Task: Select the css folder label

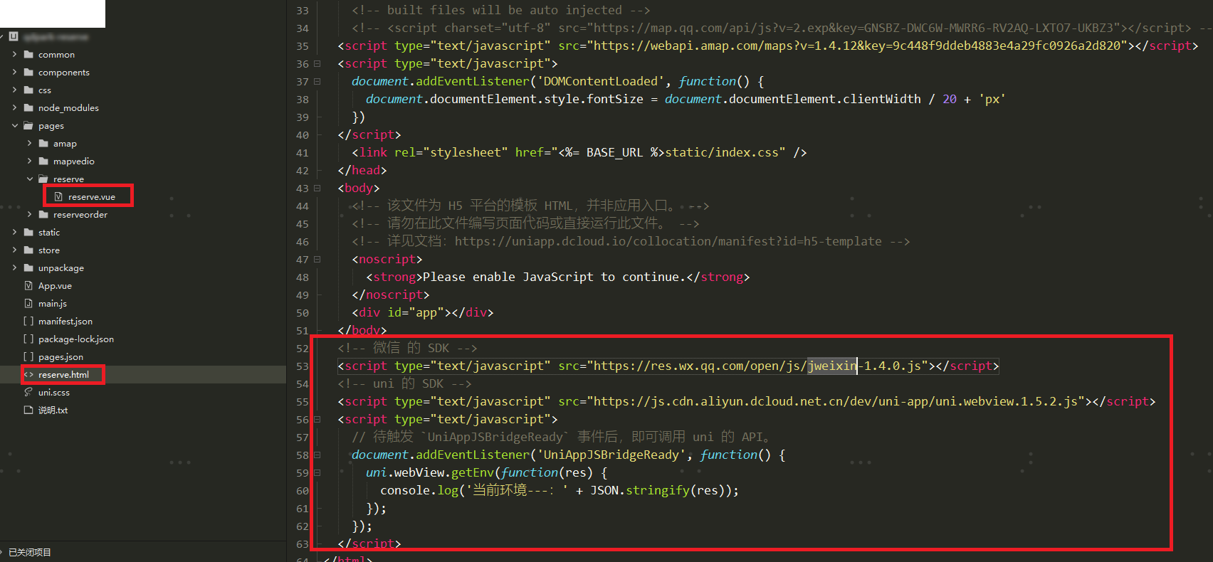Action: pyautogui.click(x=45, y=90)
